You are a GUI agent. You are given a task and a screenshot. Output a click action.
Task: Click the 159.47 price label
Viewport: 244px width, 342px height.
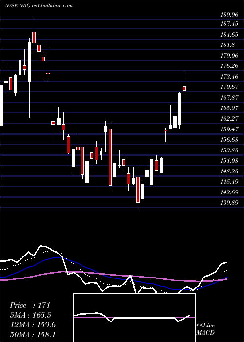[x=229, y=129]
